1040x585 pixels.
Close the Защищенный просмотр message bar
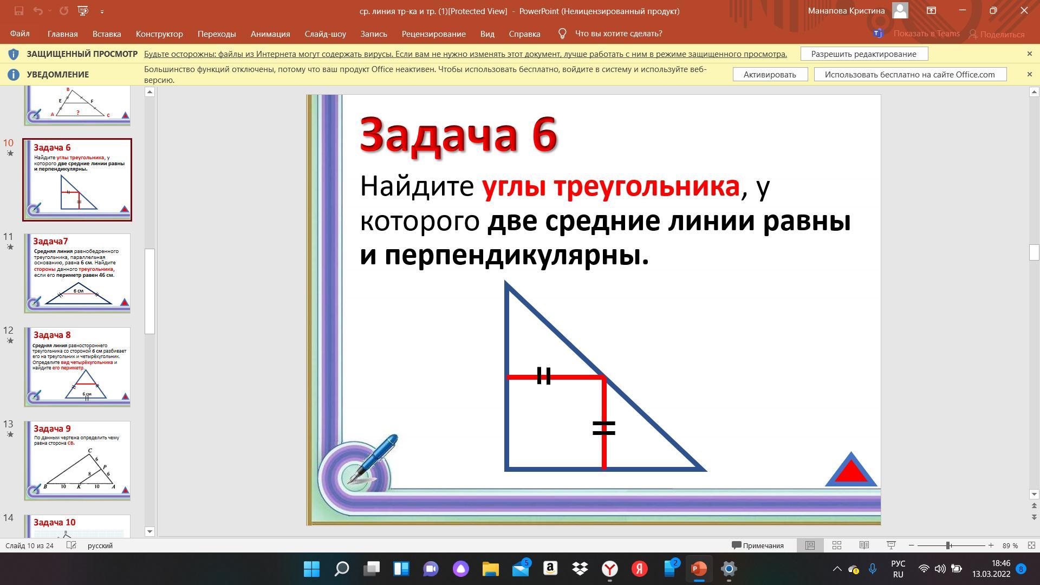1029,54
